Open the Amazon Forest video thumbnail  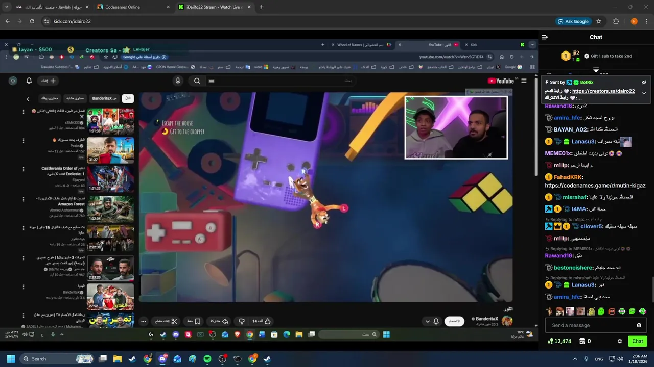(x=110, y=209)
